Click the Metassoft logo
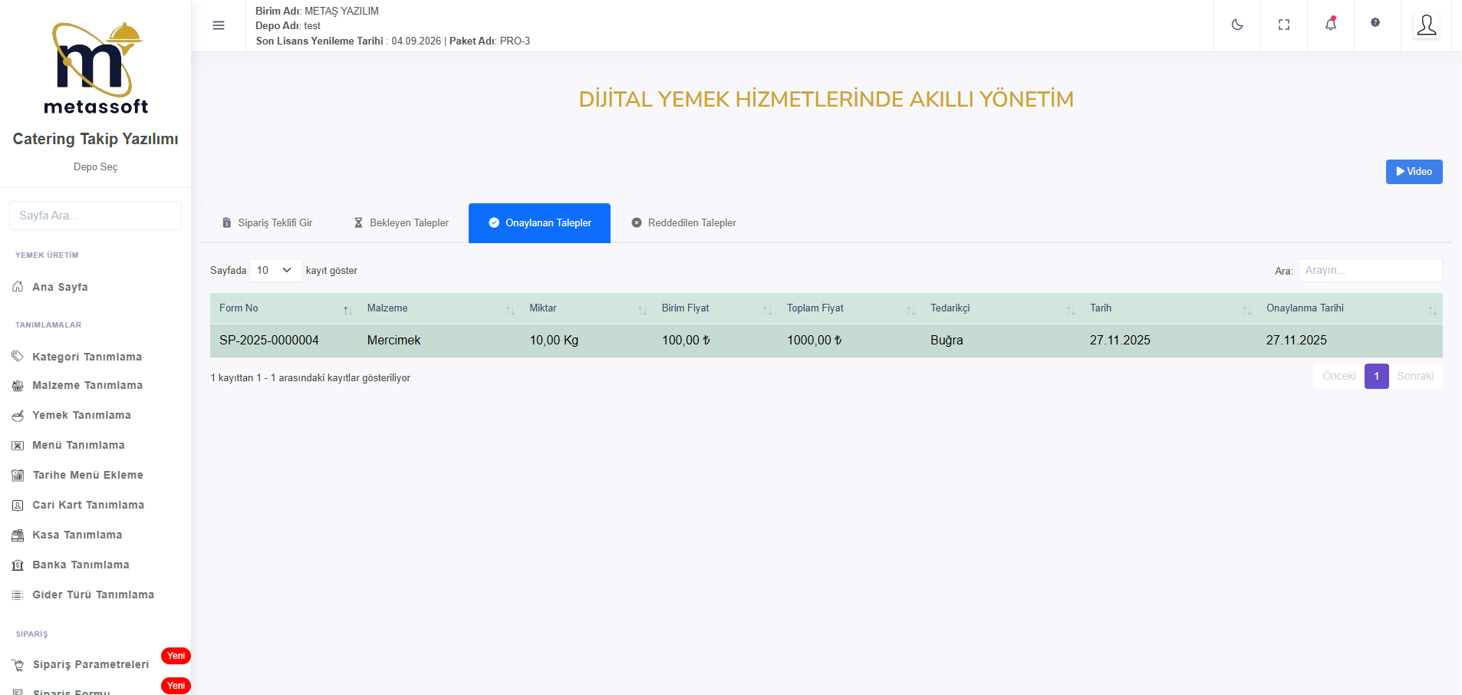The image size is (1462, 695). click(x=96, y=69)
